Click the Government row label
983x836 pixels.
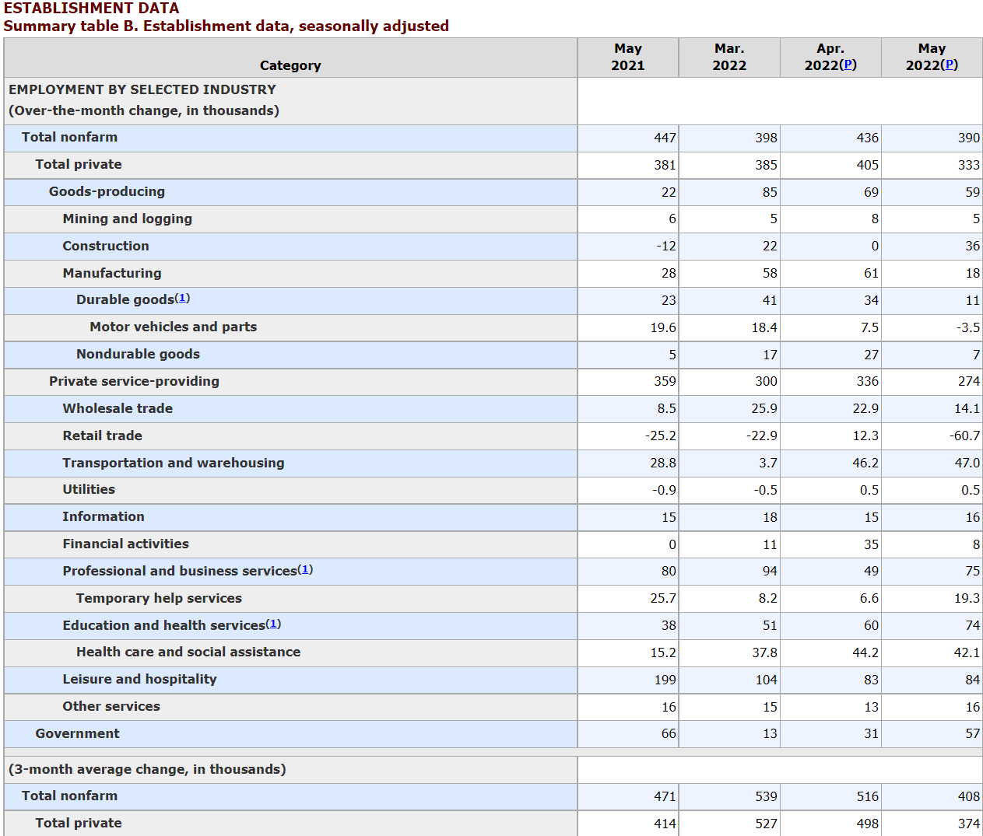click(77, 733)
